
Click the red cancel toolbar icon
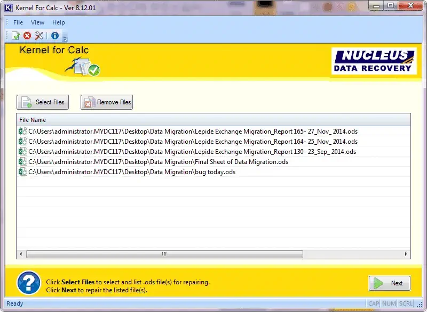(27, 36)
